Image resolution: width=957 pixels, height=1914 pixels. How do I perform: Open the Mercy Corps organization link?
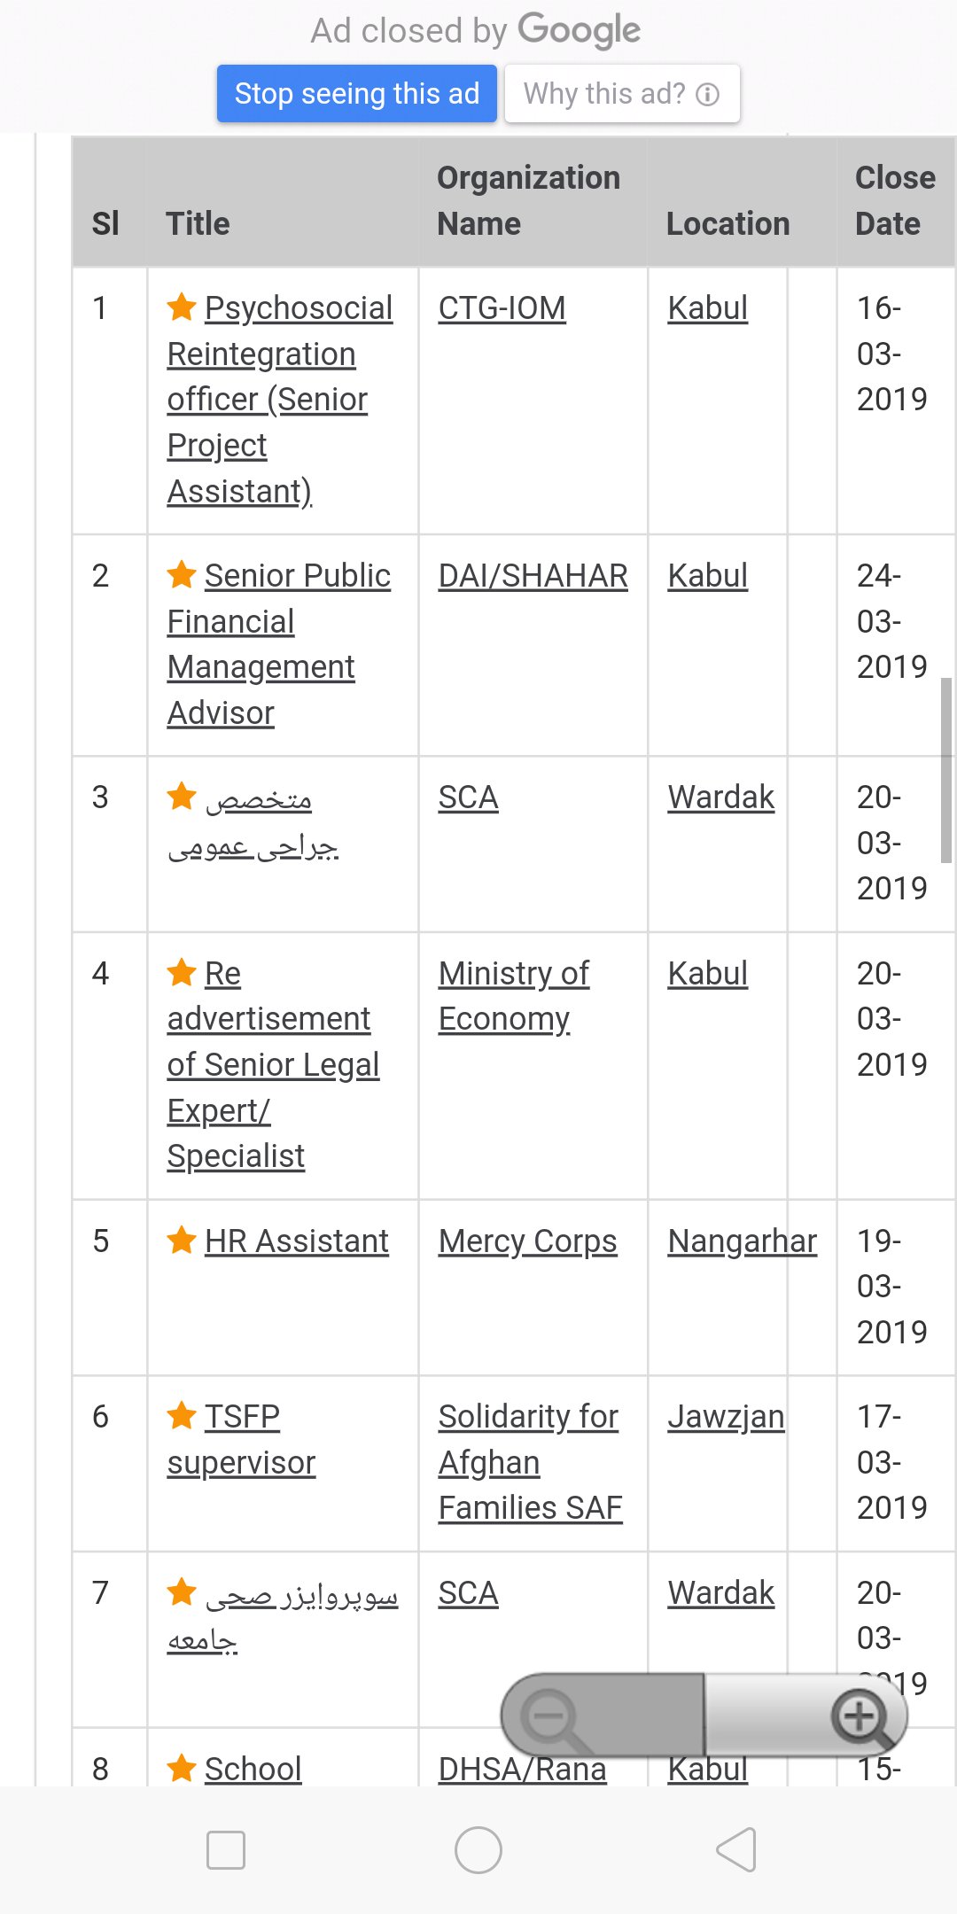(x=527, y=1240)
